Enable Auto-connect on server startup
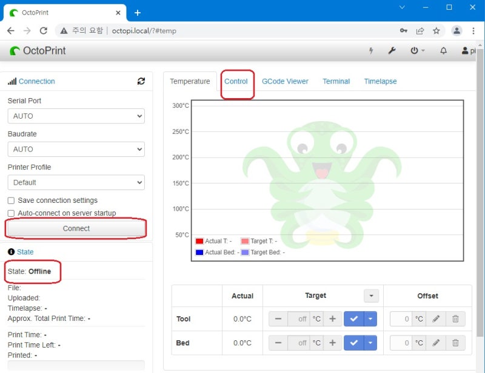485x373 pixels. 10,213
